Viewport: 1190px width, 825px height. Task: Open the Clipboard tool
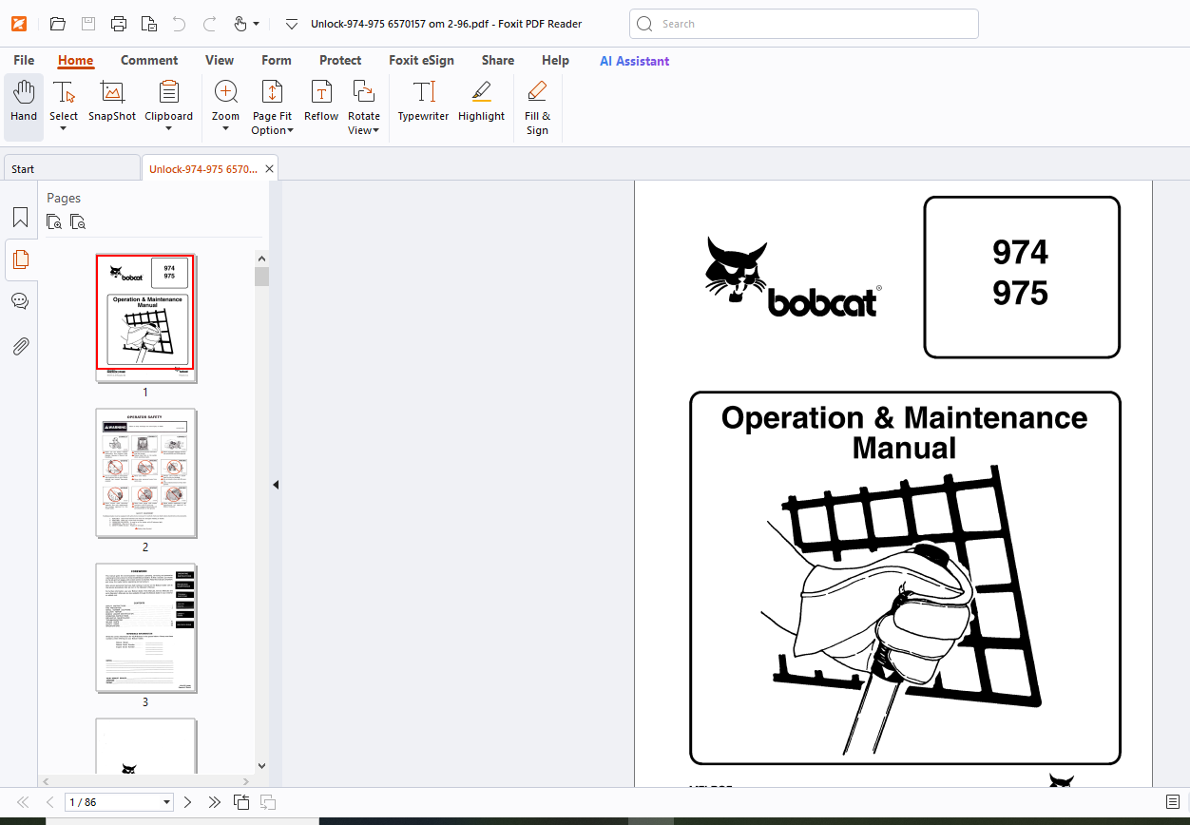tap(168, 101)
